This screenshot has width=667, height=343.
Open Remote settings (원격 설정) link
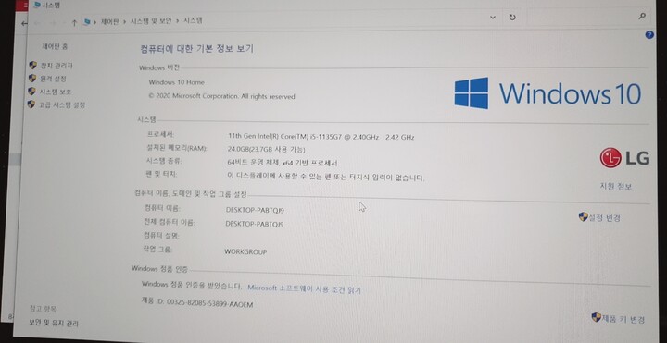pyautogui.click(x=53, y=79)
